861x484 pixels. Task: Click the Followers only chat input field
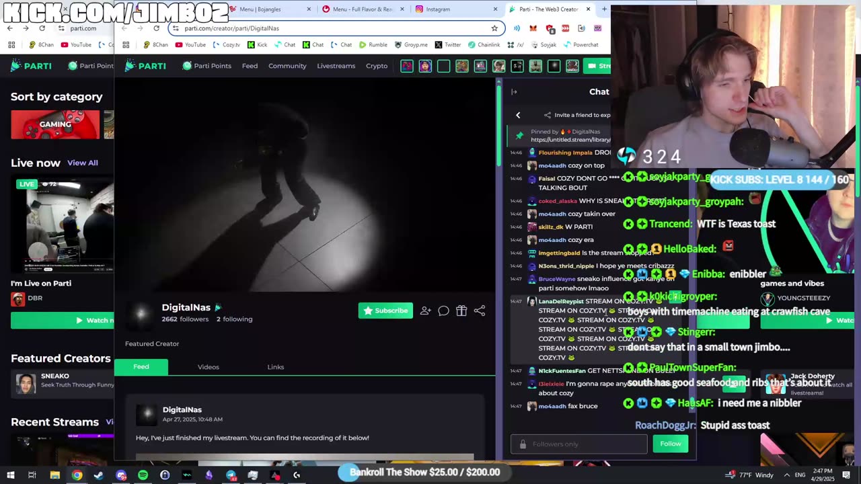[578, 444]
